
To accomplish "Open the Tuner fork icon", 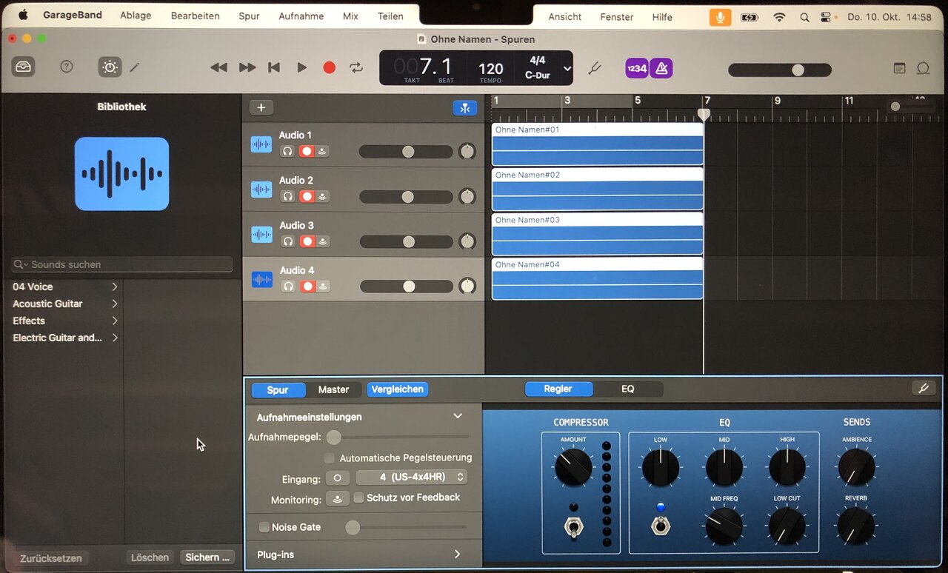I will [594, 68].
